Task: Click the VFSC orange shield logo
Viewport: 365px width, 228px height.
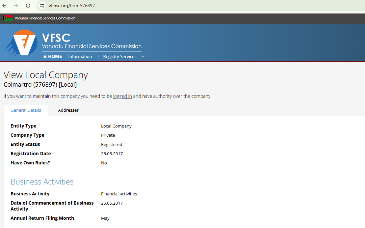Action: (x=23, y=43)
